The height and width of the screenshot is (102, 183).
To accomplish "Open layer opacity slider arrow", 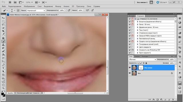I will point(175,59).
